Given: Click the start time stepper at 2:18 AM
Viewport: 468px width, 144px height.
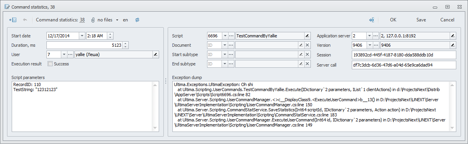Looking at the screenshot, I should 110,36.
